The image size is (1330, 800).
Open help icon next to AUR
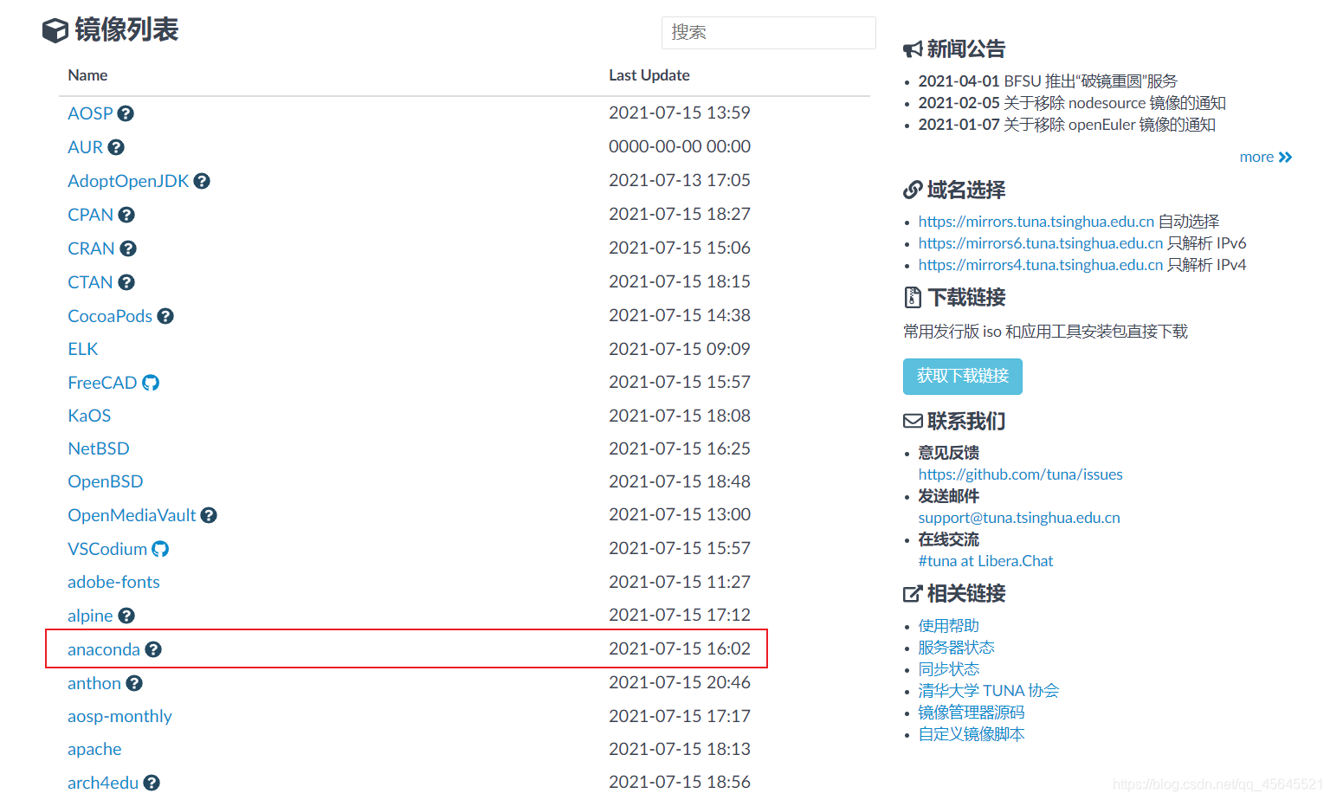[116, 147]
